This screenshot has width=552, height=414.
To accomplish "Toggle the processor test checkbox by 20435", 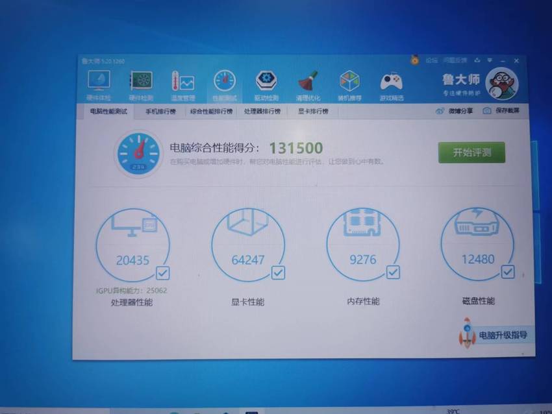I will [x=162, y=273].
